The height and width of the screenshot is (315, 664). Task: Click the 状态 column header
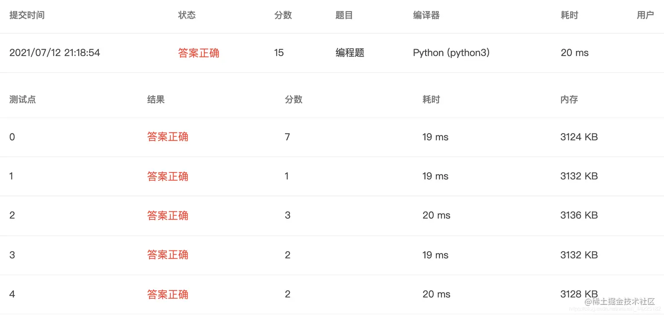[187, 15]
